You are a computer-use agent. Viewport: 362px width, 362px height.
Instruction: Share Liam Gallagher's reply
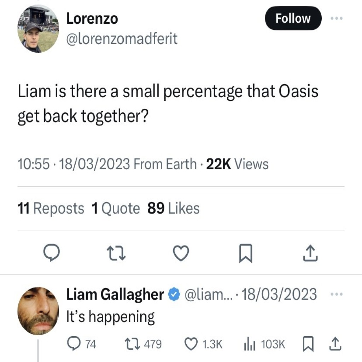335,344
